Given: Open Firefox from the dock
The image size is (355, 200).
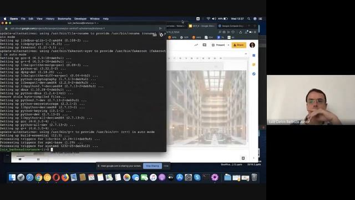Looking at the screenshot, I should coord(65,177).
